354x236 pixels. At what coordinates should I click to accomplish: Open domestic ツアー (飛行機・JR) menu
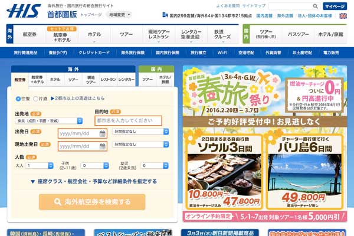point(266,34)
